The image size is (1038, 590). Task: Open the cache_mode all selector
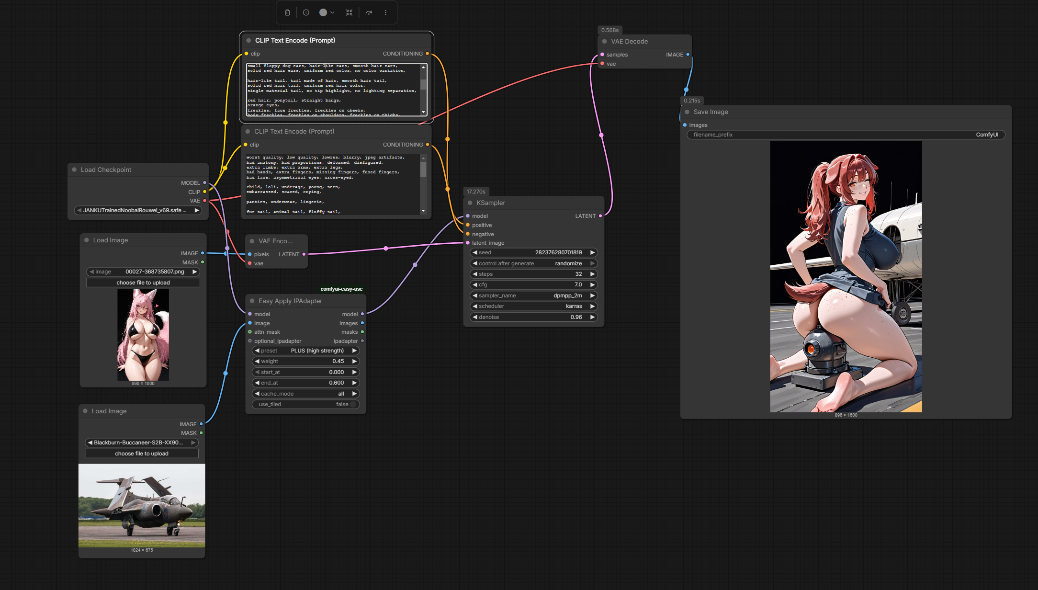click(306, 394)
